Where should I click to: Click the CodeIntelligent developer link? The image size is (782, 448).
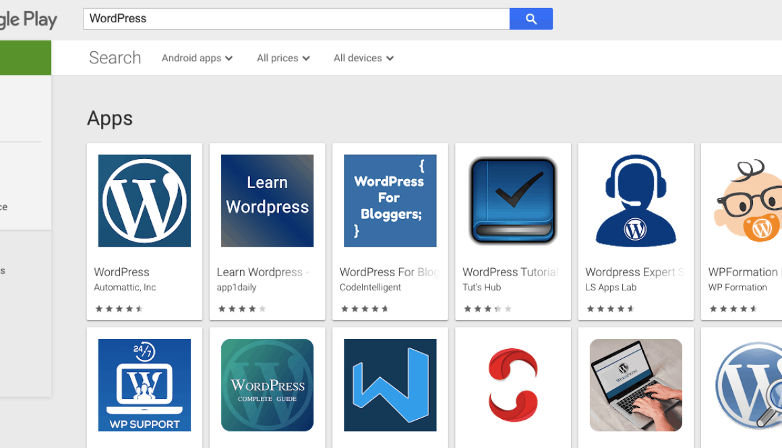click(x=370, y=288)
